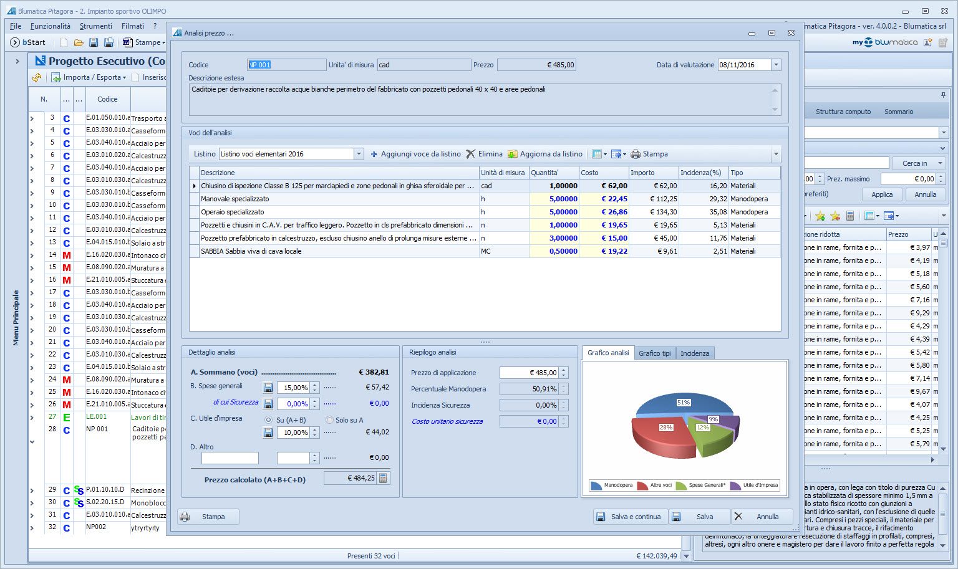Select the Solo su A radio option
The height and width of the screenshot is (569, 958).
click(329, 420)
